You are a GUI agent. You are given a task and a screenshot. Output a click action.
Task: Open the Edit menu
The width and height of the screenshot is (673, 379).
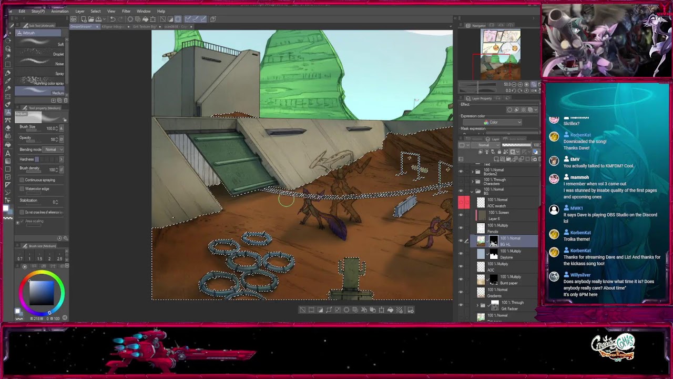tap(22, 11)
